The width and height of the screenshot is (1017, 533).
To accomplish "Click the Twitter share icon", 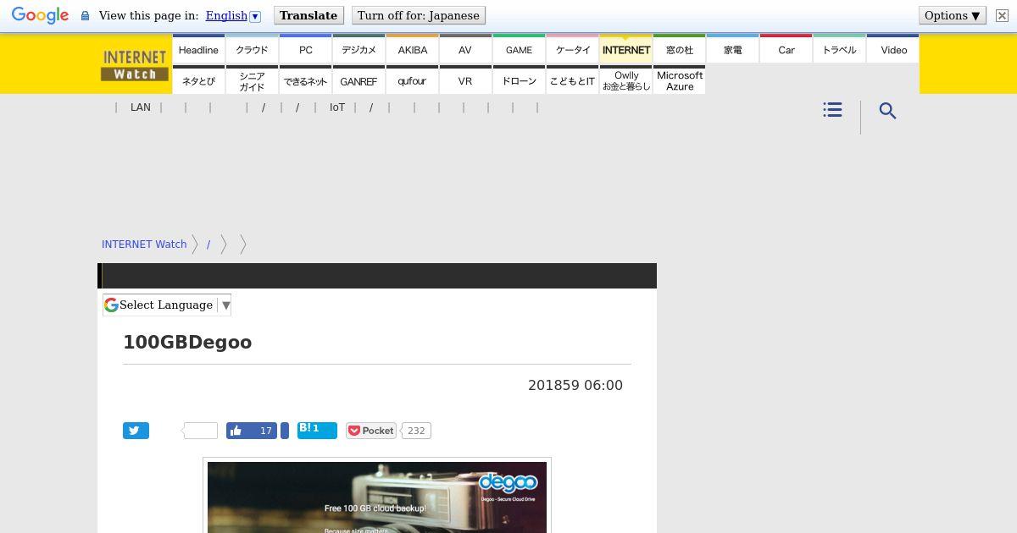I will (x=136, y=431).
